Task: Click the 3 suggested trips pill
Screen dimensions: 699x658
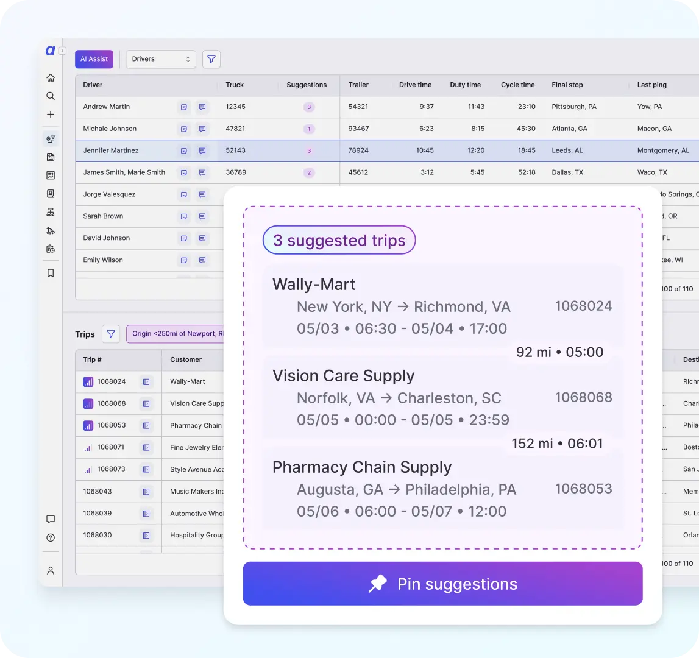Action: click(339, 240)
